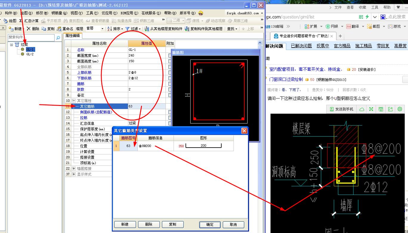Click the green gear settings icon in browser
This screenshot has width=408, height=233.
pyautogui.click(x=400, y=109)
